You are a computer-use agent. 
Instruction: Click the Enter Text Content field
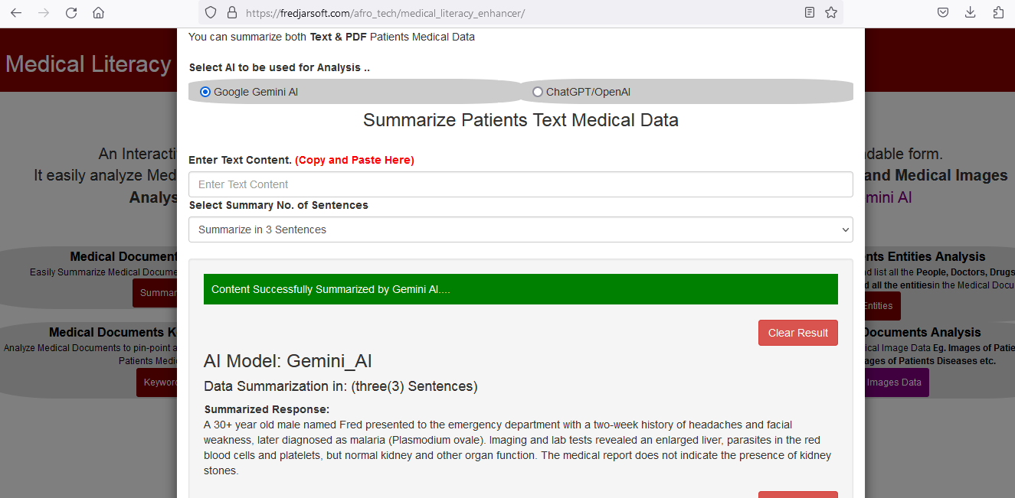[520, 184]
